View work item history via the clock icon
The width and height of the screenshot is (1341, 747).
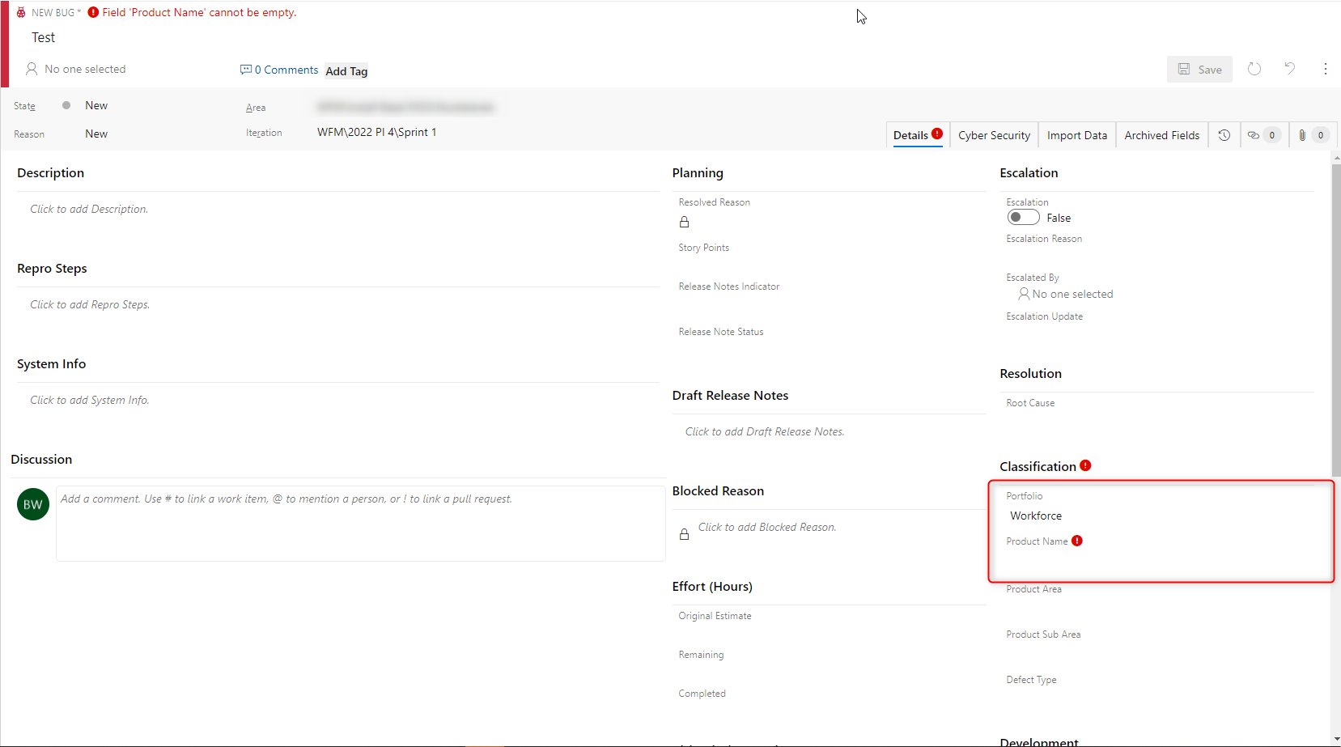pos(1224,134)
